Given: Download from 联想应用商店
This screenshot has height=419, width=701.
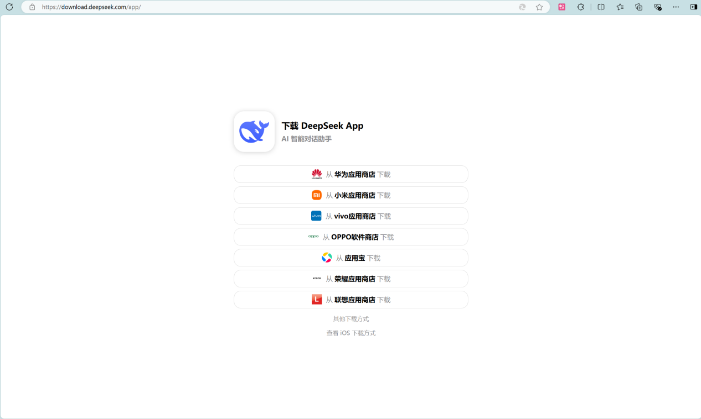Looking at the screenshot, I should pyautogui.click(x=351, y=300).
